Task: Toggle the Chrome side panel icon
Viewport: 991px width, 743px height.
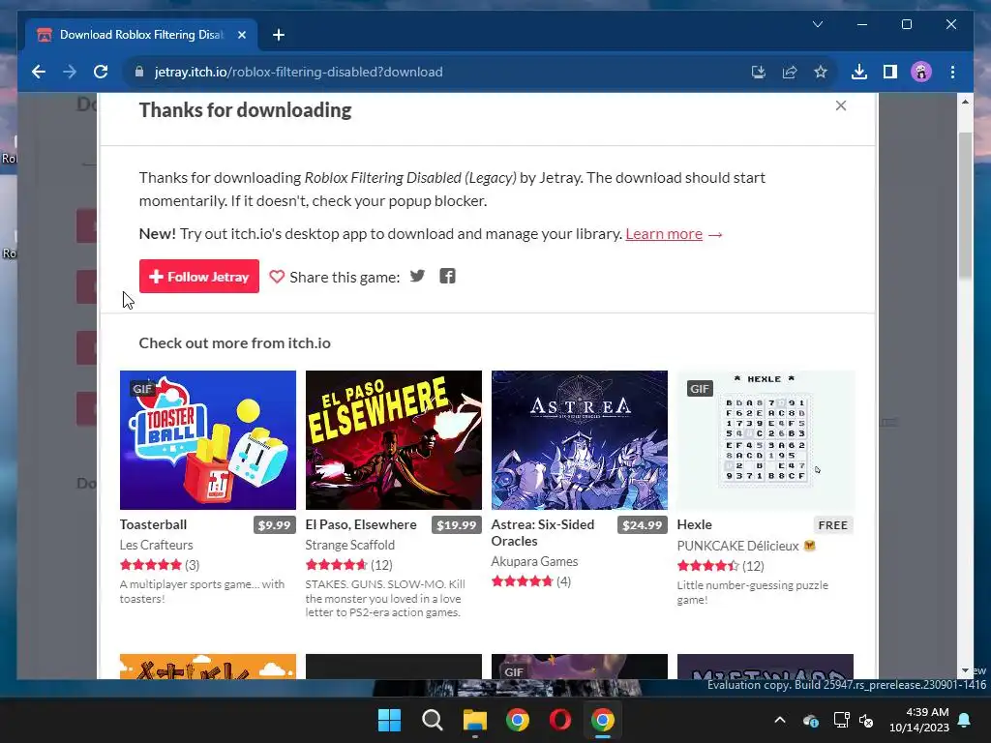Action: tap(890, 72)
